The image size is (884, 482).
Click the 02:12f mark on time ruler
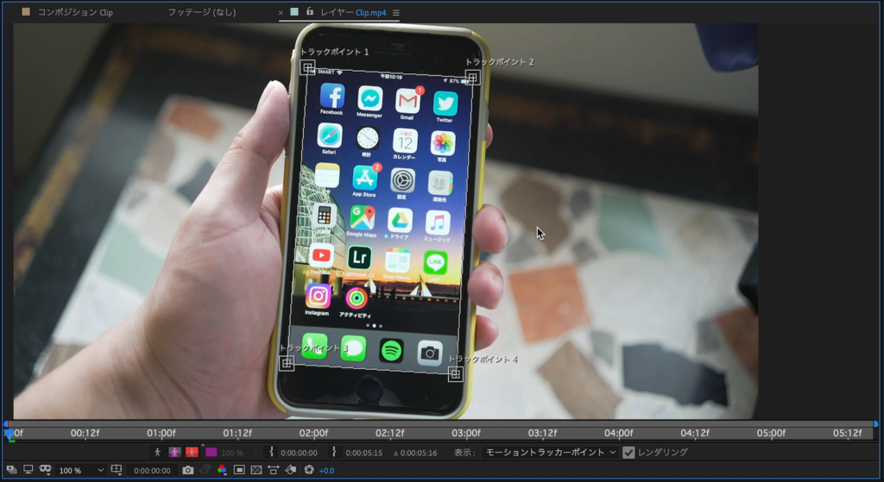389,433
